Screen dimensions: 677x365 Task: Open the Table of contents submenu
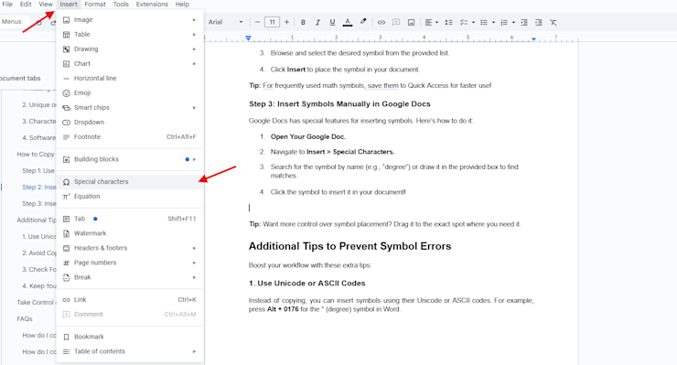point(130,351)
